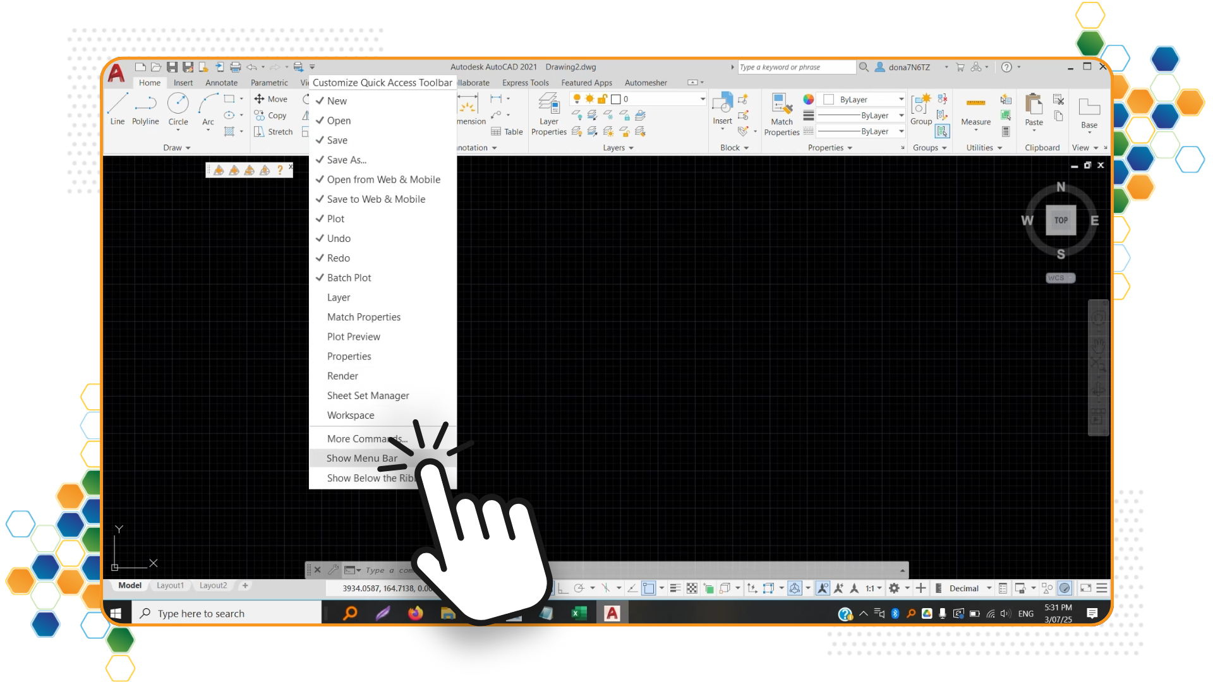Click the Stretch tool
The width and height of the screenshot is (1213, 682).
click(x=274, y=132)
